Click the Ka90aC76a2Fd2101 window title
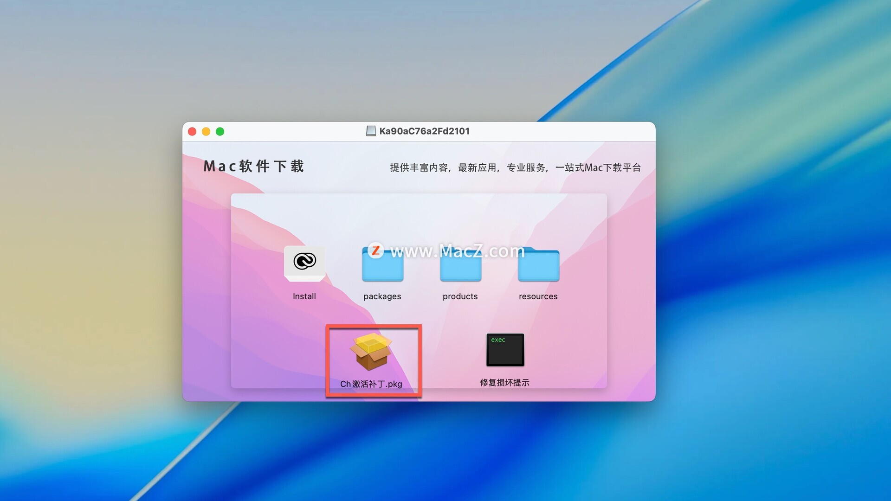The height and width of the screenshot is (501, 891). 425,131
